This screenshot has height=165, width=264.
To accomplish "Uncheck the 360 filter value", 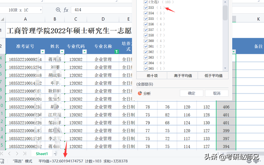I will (146, 41).
